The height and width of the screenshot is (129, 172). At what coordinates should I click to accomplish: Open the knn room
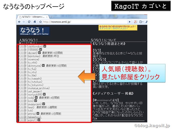tap(30, 101)
